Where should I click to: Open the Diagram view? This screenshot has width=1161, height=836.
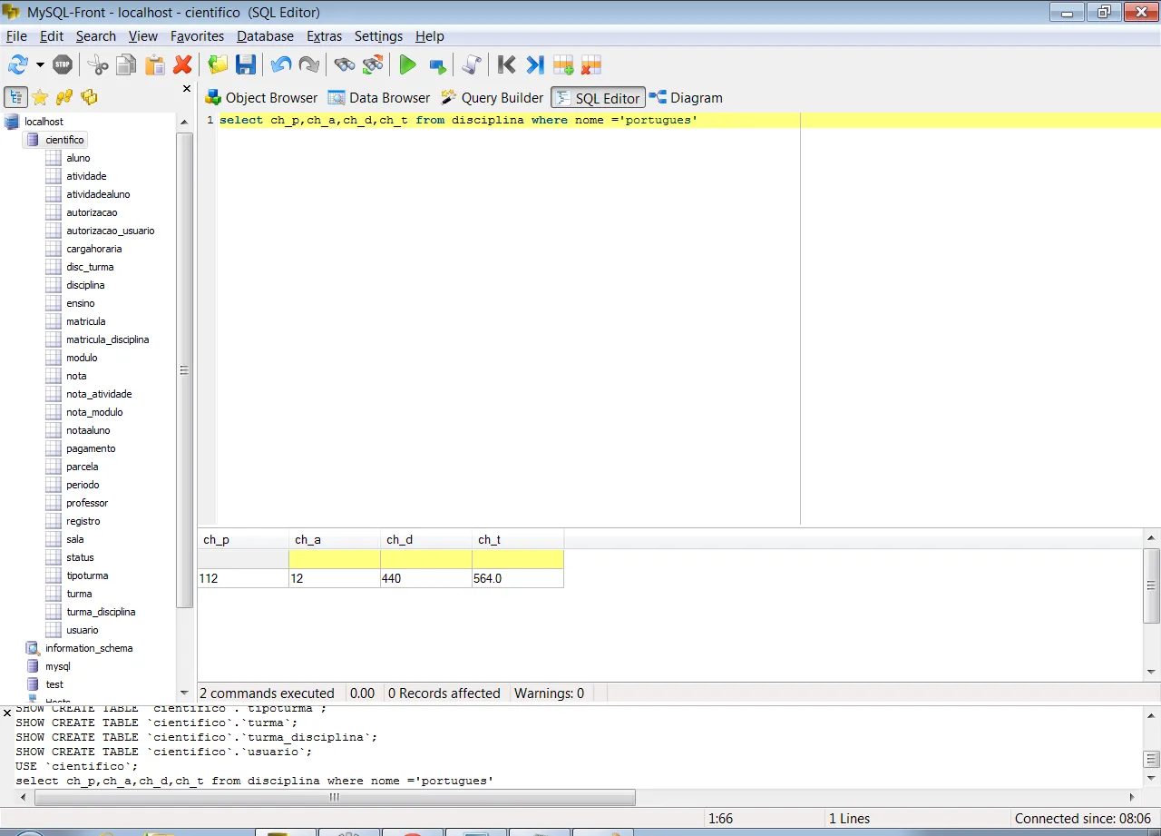pyautogui.click(x=686, y=98)
